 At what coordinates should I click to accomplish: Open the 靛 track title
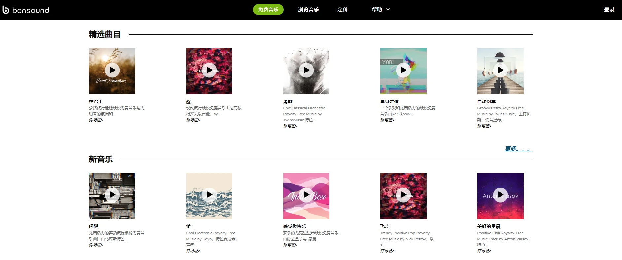[x=189, y=101]
